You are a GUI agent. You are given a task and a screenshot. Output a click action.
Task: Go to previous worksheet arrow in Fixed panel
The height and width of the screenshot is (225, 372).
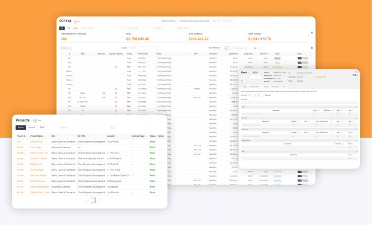pos(253,95)
